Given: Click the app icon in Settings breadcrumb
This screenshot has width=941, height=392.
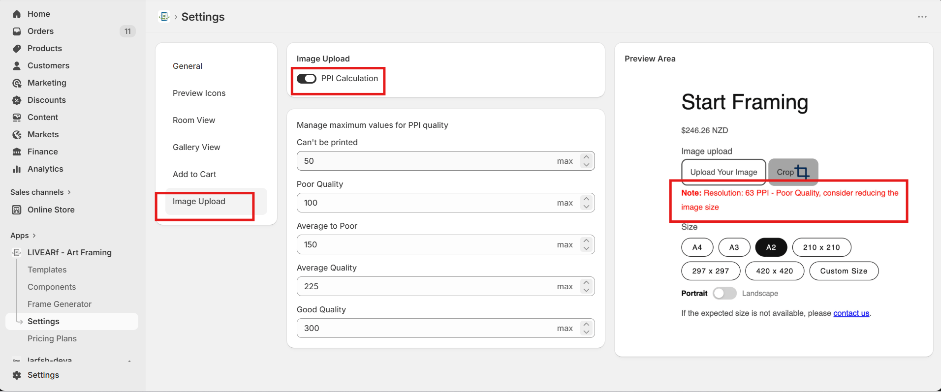Looking at the screenshot, I should [x=164, y=17].
